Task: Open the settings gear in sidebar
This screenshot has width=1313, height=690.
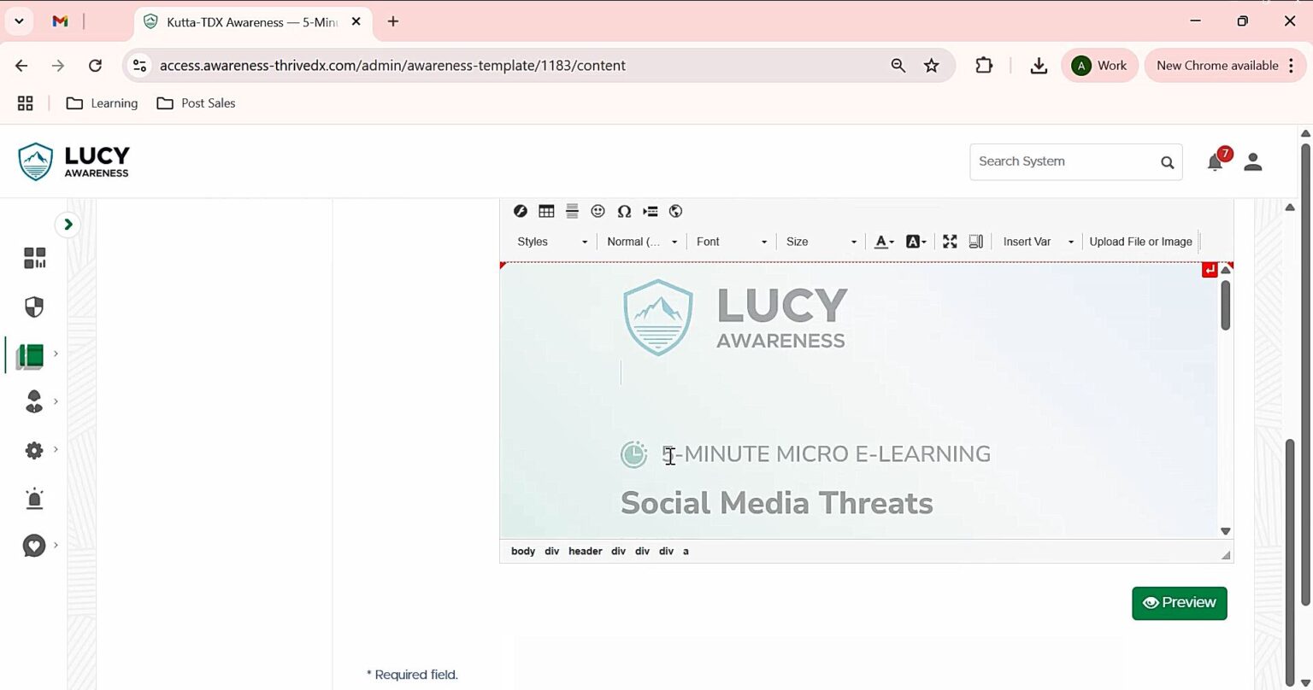Action: coord(34,450)
